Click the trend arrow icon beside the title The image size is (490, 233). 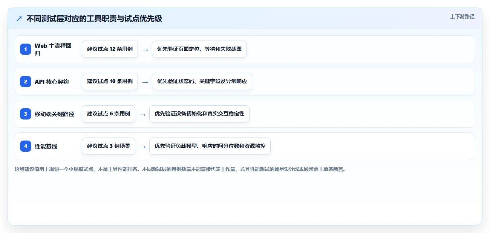coord(19,19)
